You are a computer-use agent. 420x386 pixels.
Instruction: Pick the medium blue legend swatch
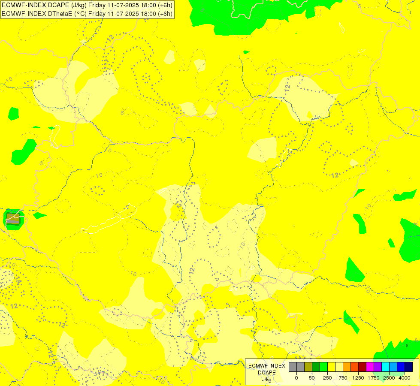point(401,367)
